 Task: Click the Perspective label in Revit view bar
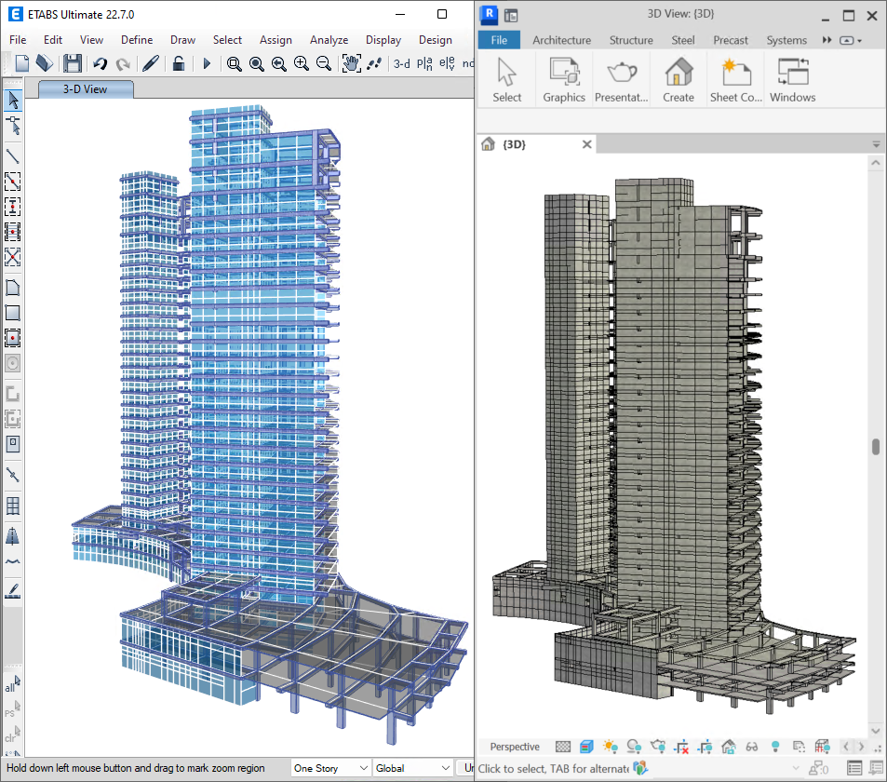coord(515,747)
